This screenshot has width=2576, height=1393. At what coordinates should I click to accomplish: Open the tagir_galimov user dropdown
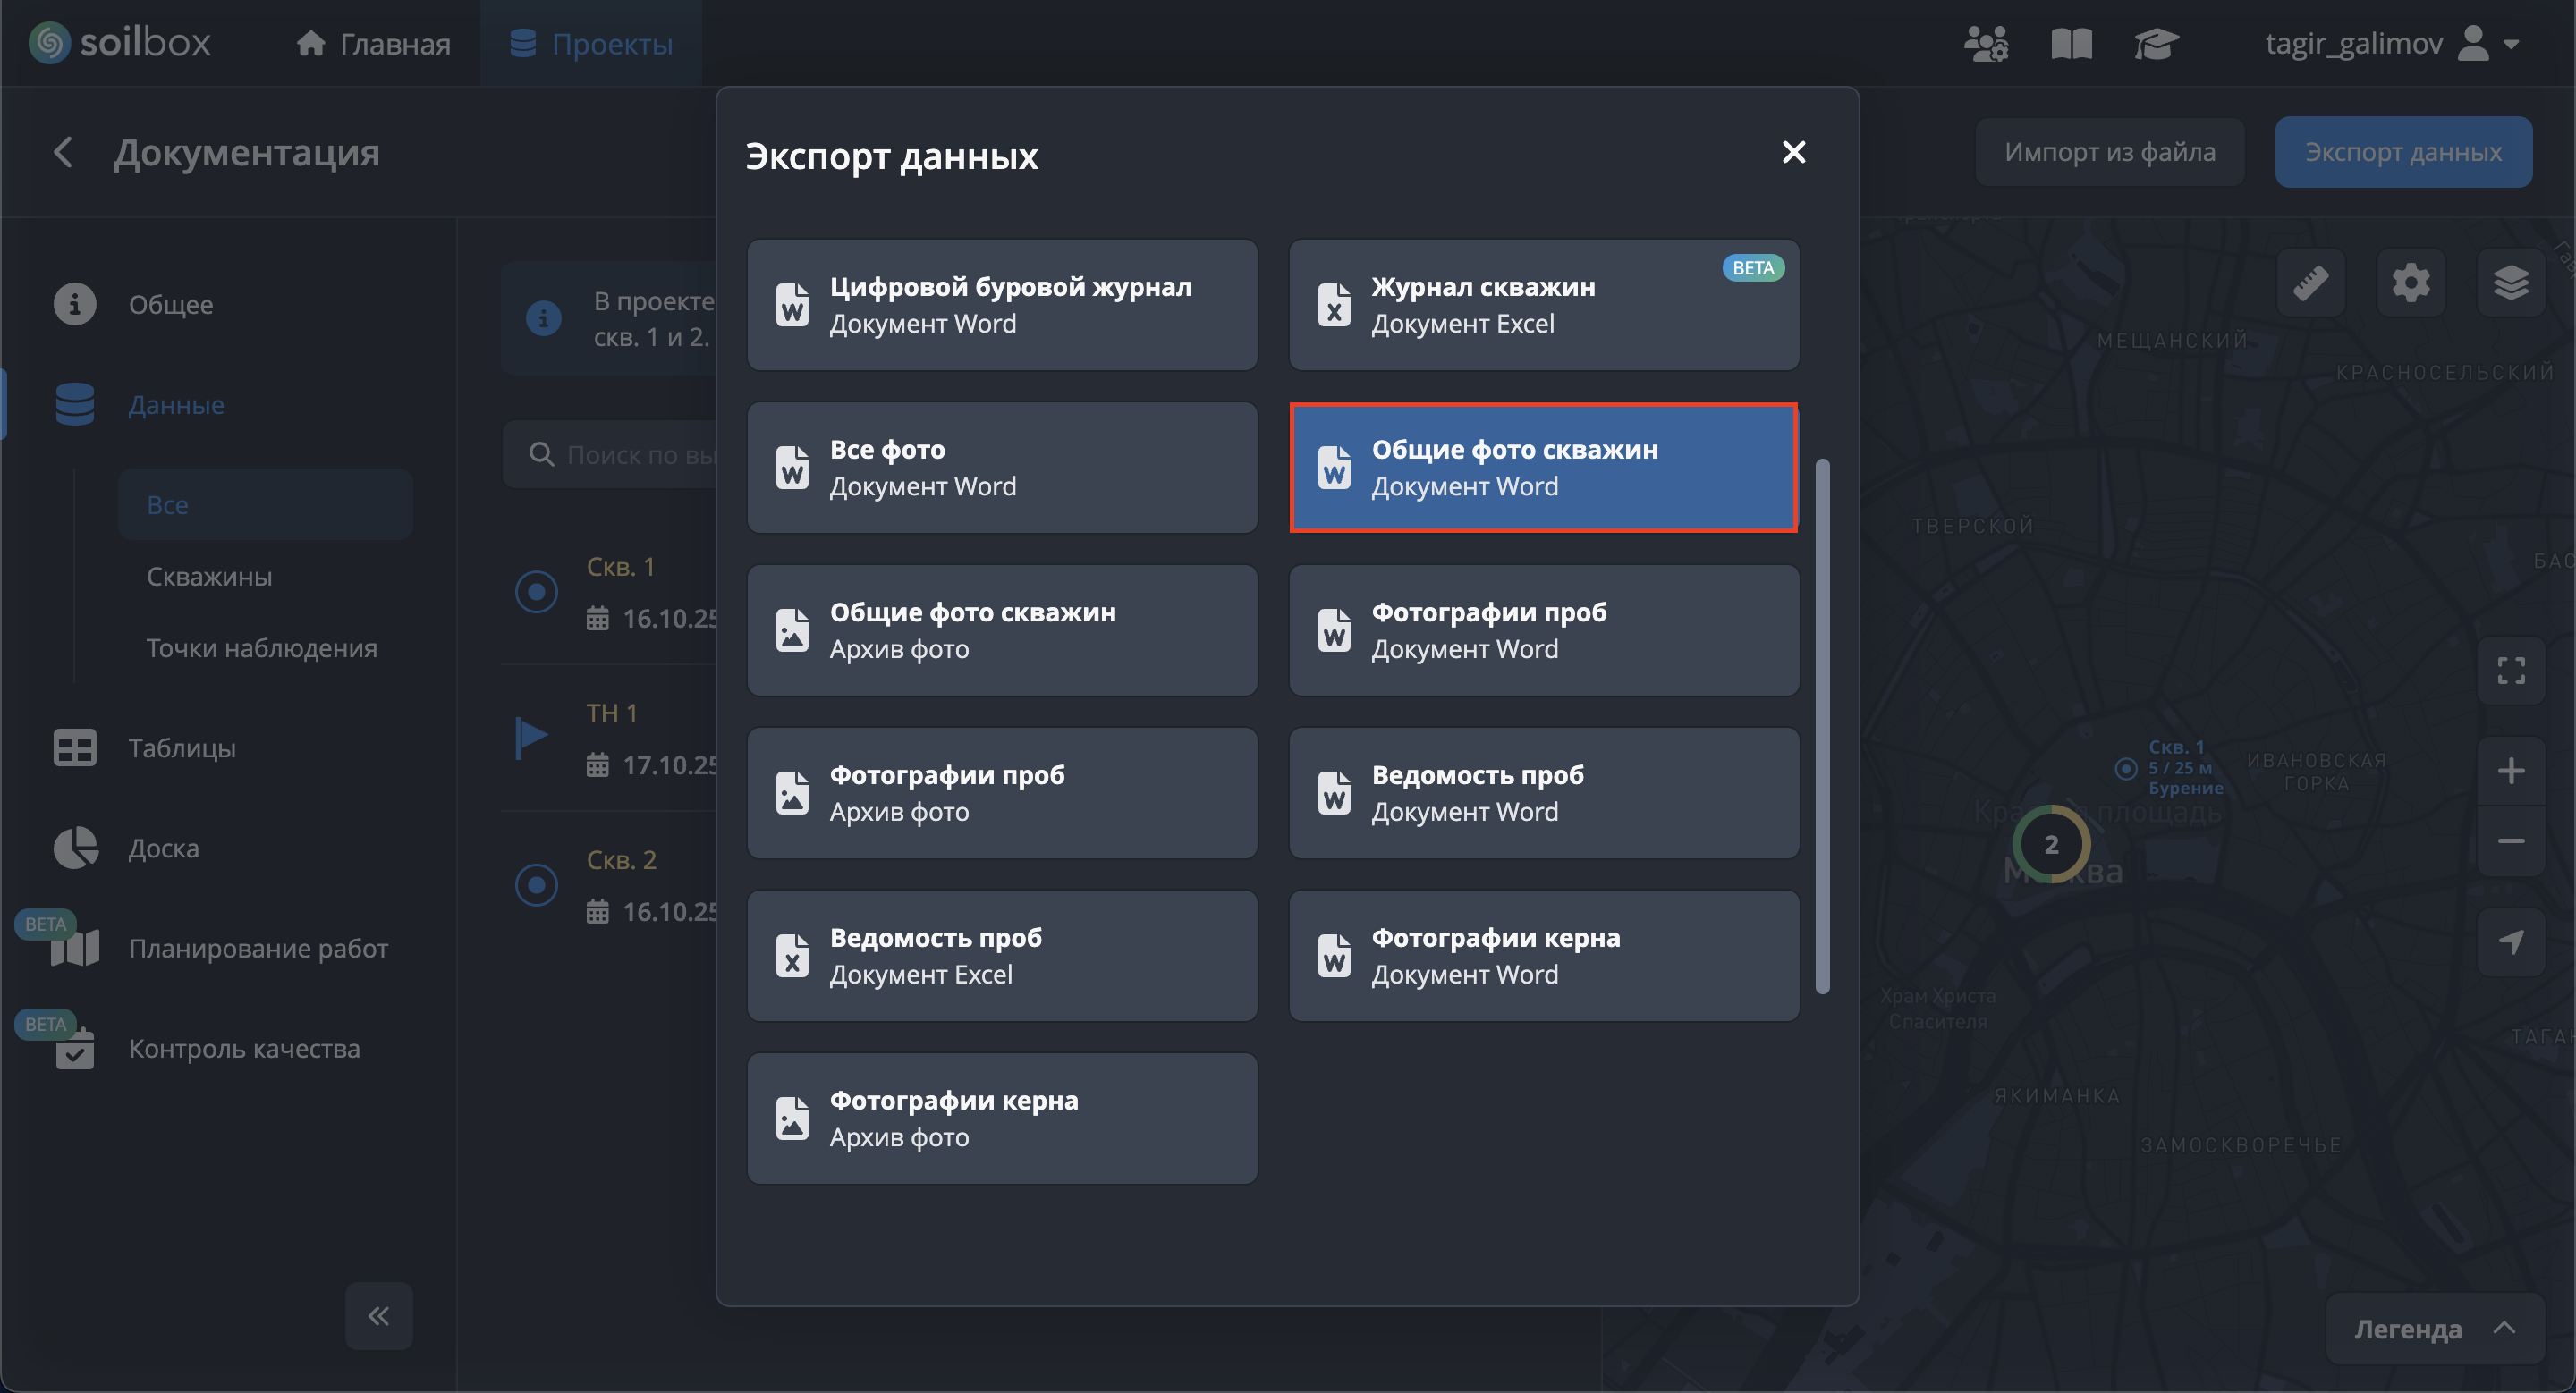tap(2390, 44)
